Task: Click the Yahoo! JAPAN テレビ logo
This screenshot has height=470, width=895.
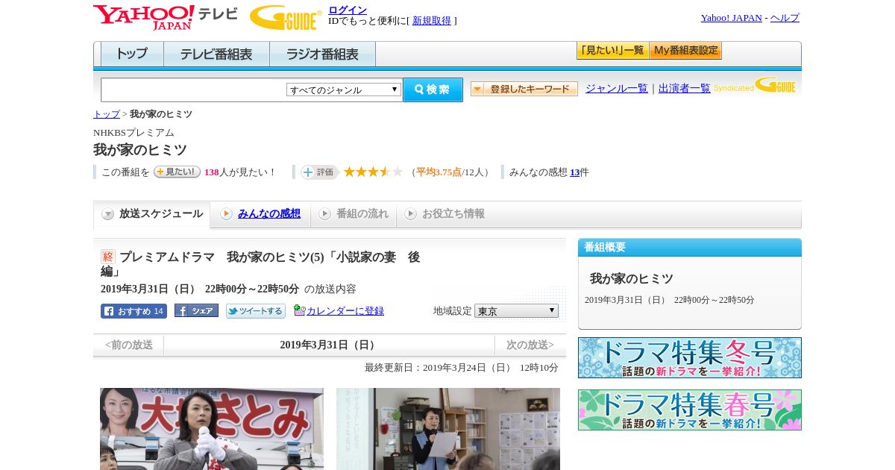Action: tap(166, 16)
